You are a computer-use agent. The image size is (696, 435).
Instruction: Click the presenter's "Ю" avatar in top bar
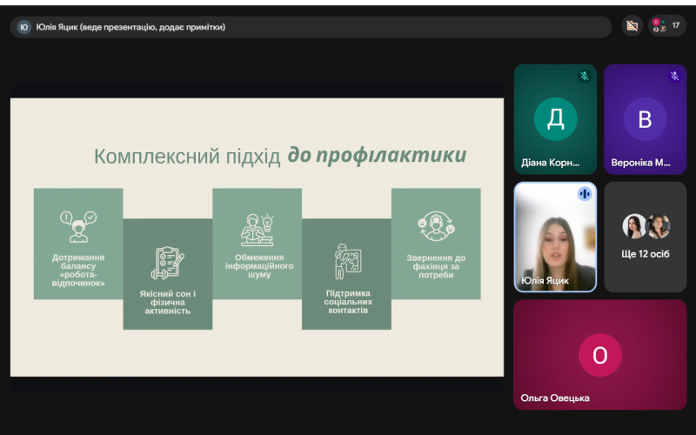(x=23, y=27)
